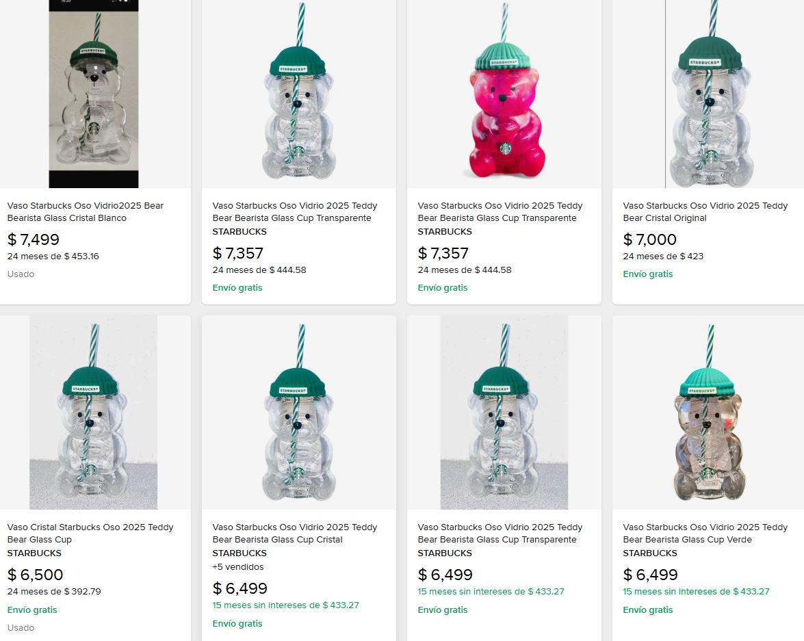Click the $6,499 price on the Cup Cristal listing
The width and height of the screenshot is (804, 641).
(x=239, y=588)
